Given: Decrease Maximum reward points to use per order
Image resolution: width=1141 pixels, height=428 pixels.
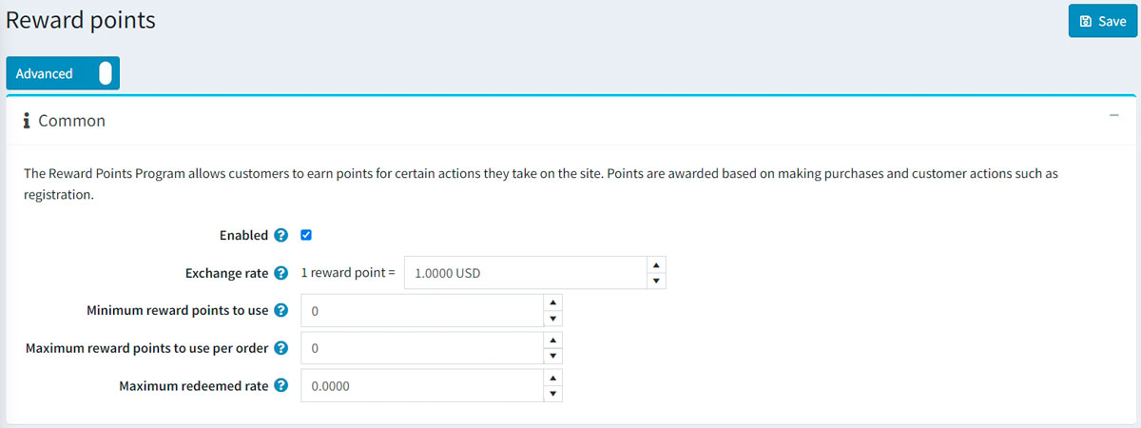Looking at the screenshot, I should coord(552,357).
